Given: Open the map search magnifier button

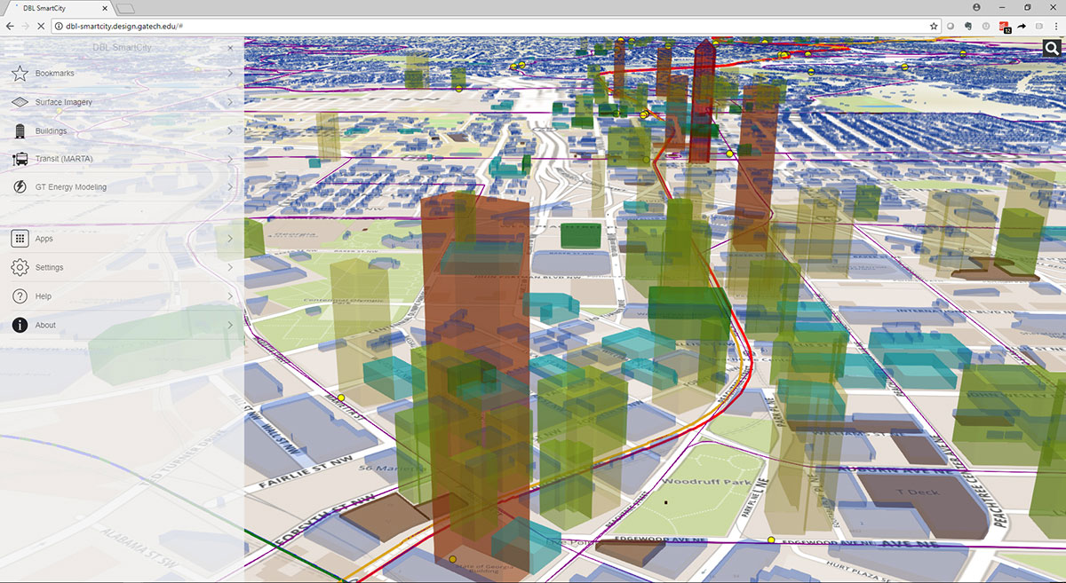Looking at the screenshot, I should 1052,48.
